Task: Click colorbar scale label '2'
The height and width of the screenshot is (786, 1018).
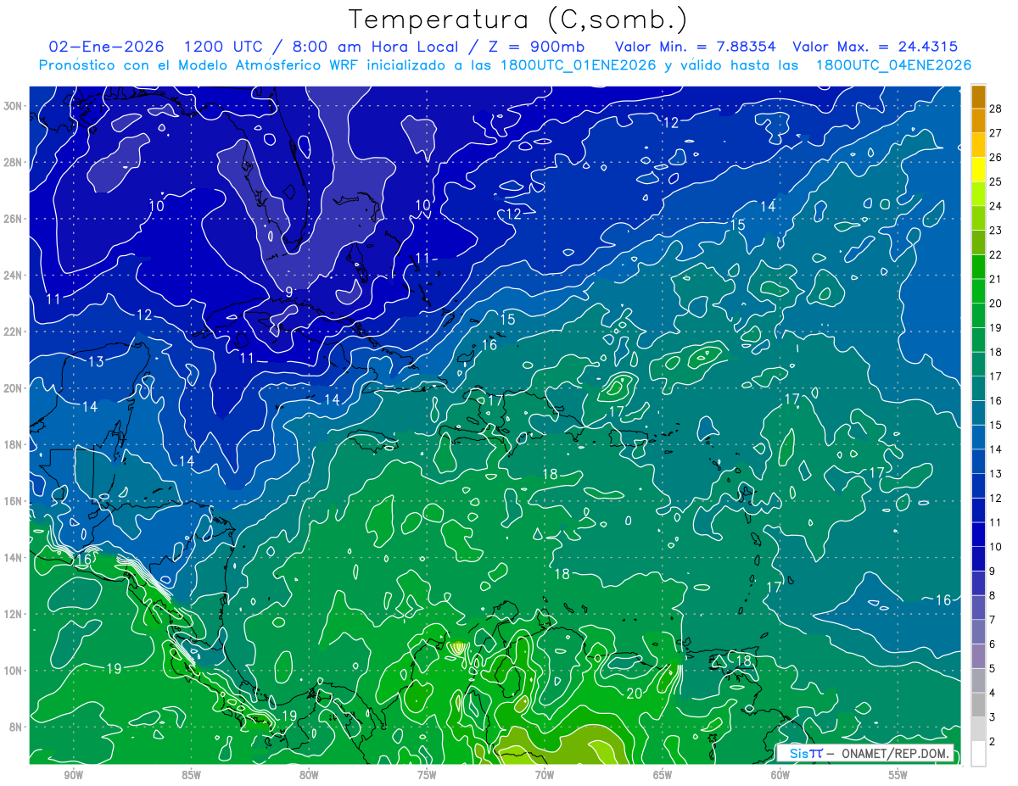Action: [x=993, y=742]
